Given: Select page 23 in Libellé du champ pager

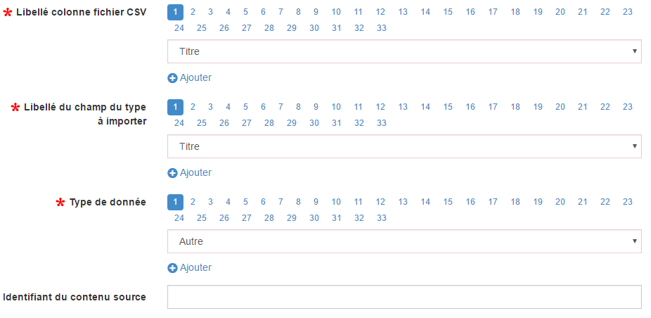Looking at the screenshot, I should (627, 107).
